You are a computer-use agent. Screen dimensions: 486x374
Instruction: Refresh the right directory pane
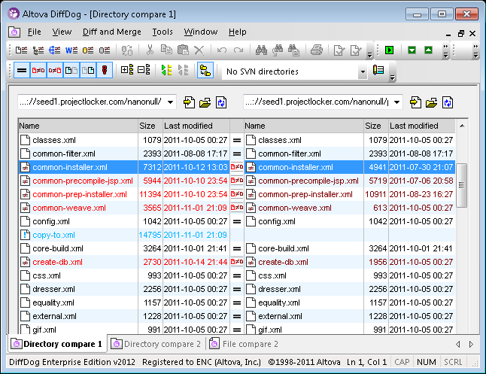448,102
